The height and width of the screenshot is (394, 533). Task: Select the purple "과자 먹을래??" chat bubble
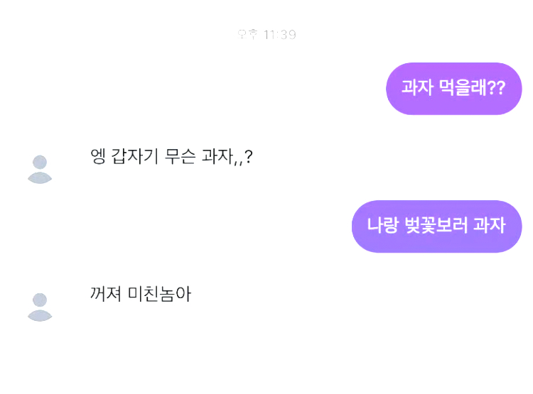[x=453, y=89]
